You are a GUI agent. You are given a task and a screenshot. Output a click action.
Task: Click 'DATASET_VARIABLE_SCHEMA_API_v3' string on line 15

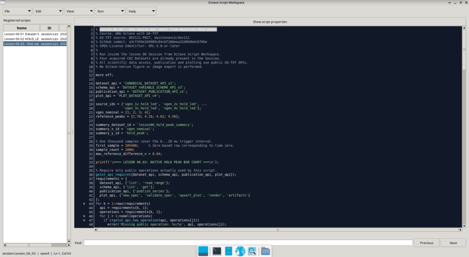click(x=153, y=87)
